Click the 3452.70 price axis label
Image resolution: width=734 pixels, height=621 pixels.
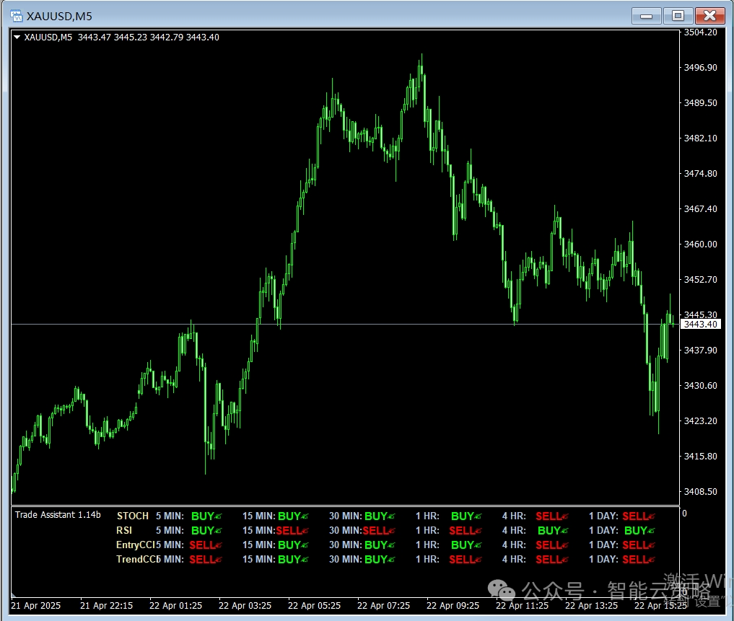coord(700,279)
